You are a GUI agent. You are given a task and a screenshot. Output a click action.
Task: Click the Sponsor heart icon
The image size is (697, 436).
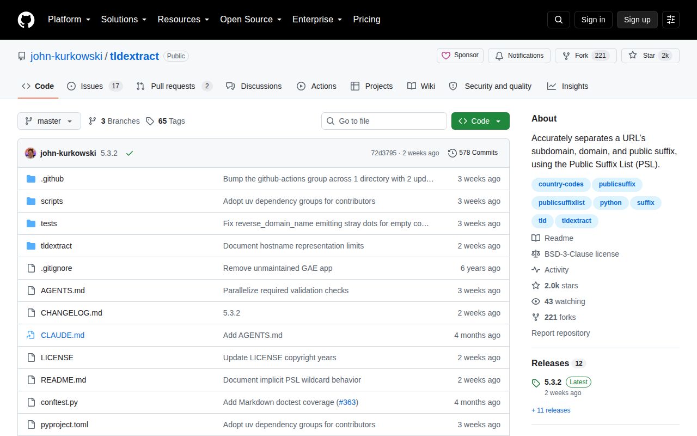446,56
